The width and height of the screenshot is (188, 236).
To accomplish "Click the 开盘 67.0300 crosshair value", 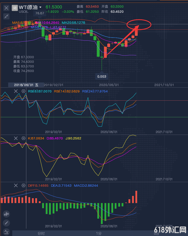I will tap(24, 57).
